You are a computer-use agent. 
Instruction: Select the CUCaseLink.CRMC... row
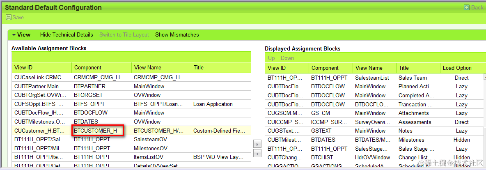pyautogui.click(x=131, y=77)
